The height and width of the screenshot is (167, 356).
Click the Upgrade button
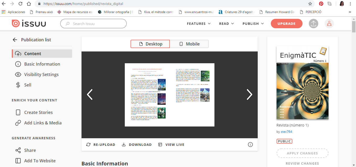point(286,24)
